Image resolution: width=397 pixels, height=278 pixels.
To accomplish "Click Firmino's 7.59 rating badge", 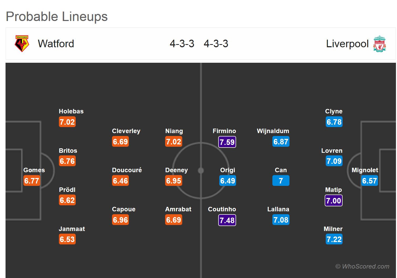I will [x=227, y=142].
